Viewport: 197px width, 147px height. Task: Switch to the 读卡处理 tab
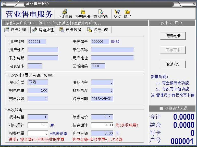pyautogui.click(x=15, y=30)
